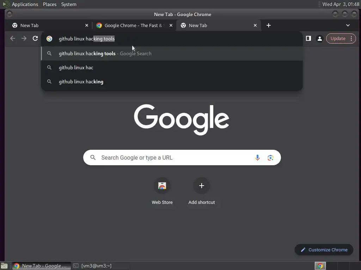The width and height of the screenshot is (361, 270).
Task: Open the System menu
Action: [69, 4]
